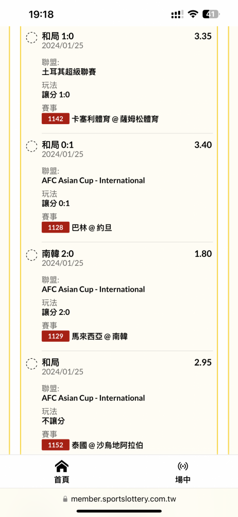Select the 和局 0:1 bet circle
The image size is (238, 517).
tap(31, 146)
